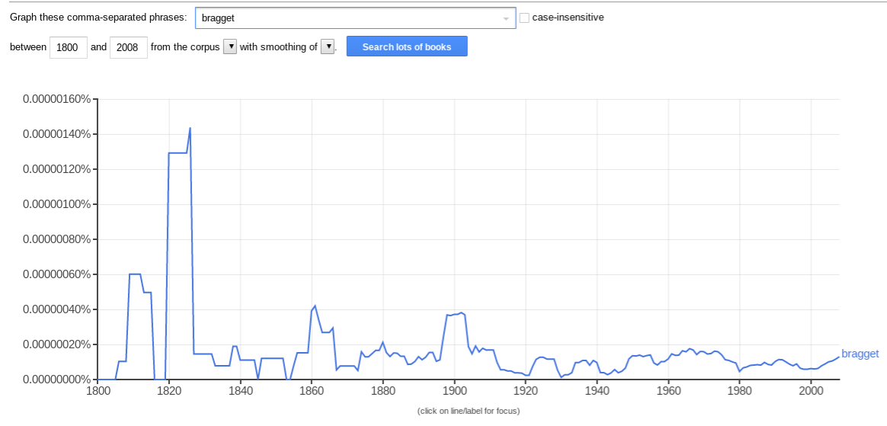This screenshot has width=887, height=426.
Task: Click the 1960 label on the x-axis
Action: pos(668,392)
